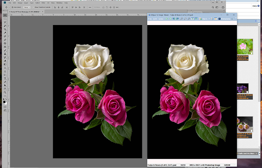The image size is (262, 168).
Task: Open File menu in DOpus image viewer
Action: point(150,19)
